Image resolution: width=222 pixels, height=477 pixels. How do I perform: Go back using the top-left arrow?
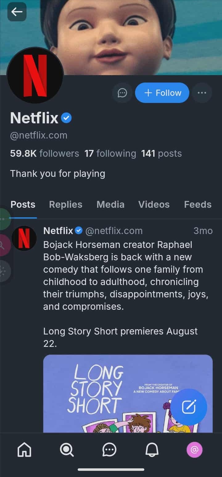click(x=17, y=12)
